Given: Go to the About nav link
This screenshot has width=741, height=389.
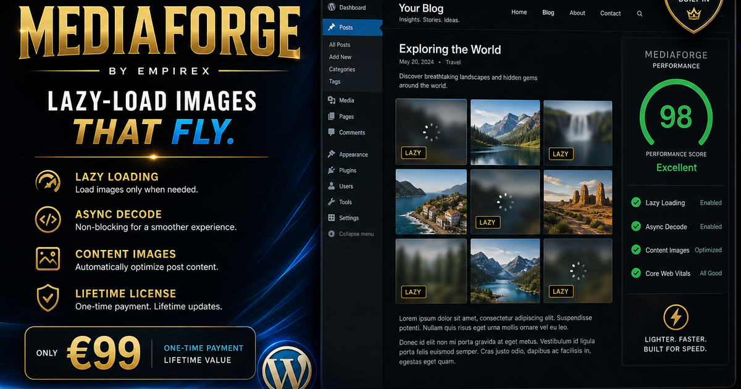Looking at the screenshot, I should tap(577, 13).
